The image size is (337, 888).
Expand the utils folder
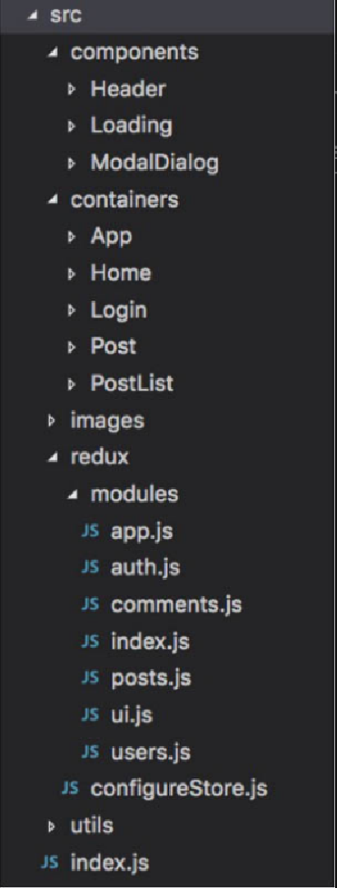click(x=52, y=826)
